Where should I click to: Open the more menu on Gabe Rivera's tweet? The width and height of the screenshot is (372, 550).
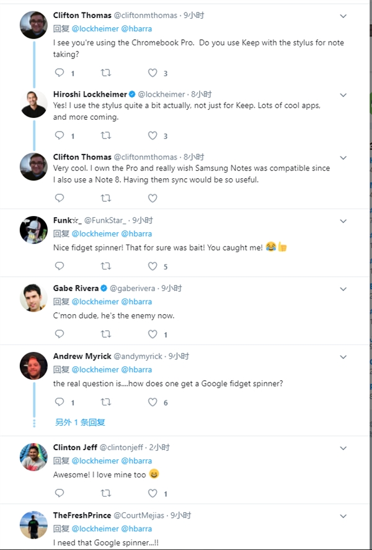tap(343, 289)
